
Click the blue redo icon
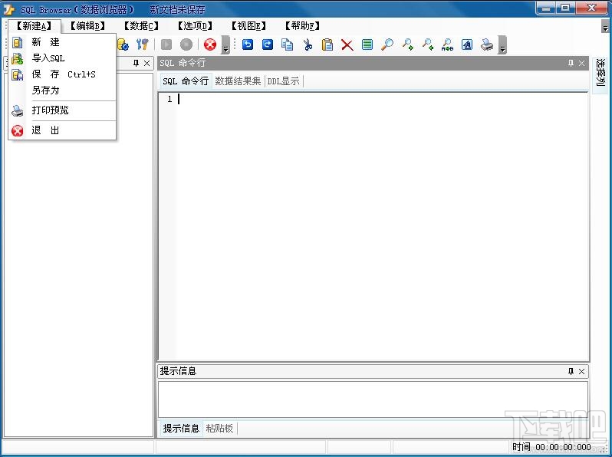268,44
